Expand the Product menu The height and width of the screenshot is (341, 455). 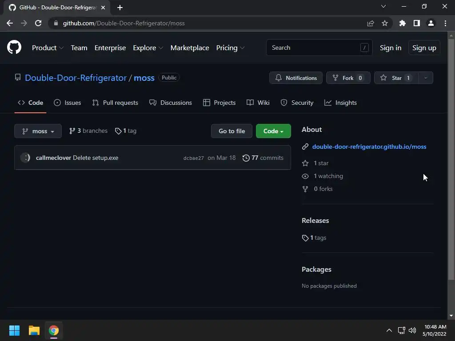point(48,48)
